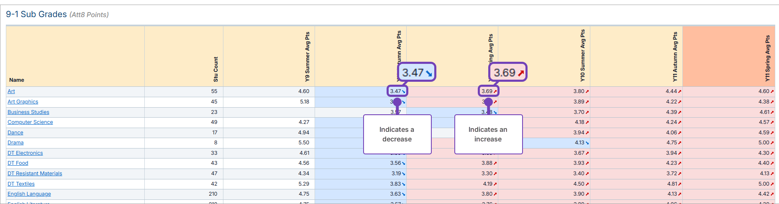The height and width of the screenshot is (204, 779).
Task: Select the Dance subject link
Action: [x=15, y=133]
